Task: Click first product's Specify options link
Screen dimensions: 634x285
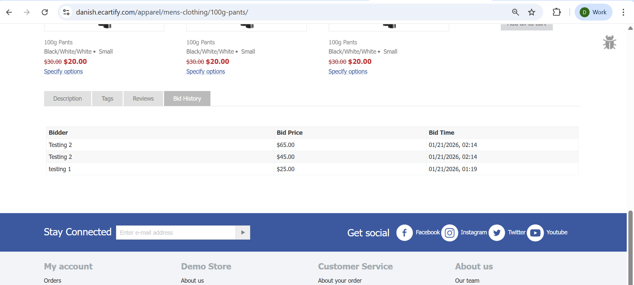Action: click(63, 71)
